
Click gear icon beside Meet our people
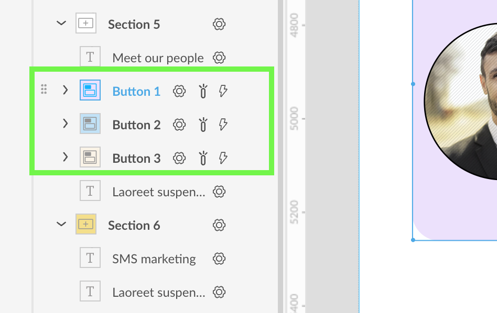coord(219,58)
